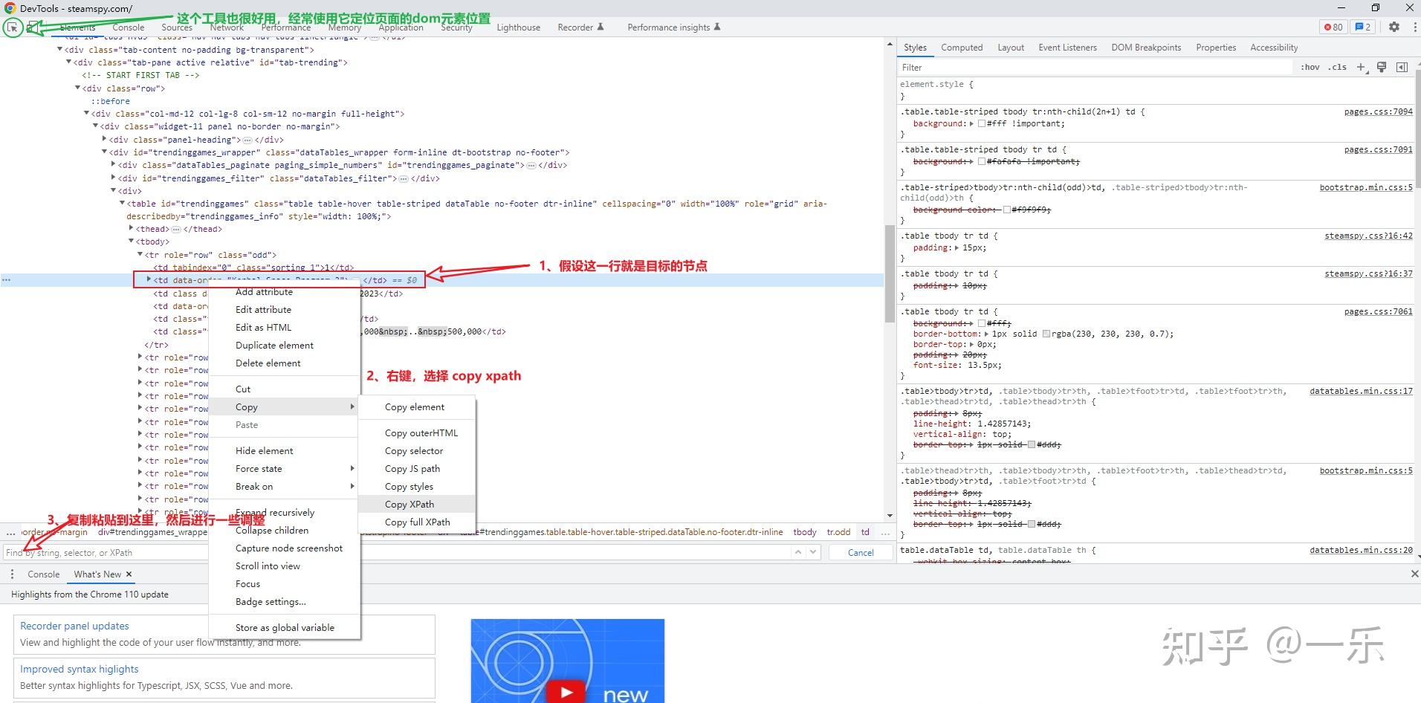
Task: Click the issues counter icon
Action: pos(1362,27)
